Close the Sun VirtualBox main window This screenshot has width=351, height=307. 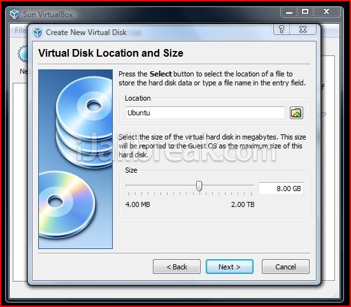click(x=326, y=12)
